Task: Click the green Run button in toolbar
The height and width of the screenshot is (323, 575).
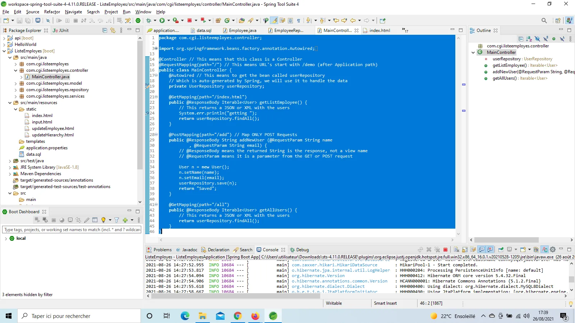Action: tap(162, 20)
